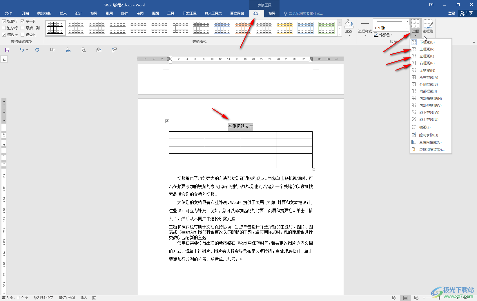Collapse the ribbon with the chevron
This screenshot has width=477, height=301.
tap(474, 42)
